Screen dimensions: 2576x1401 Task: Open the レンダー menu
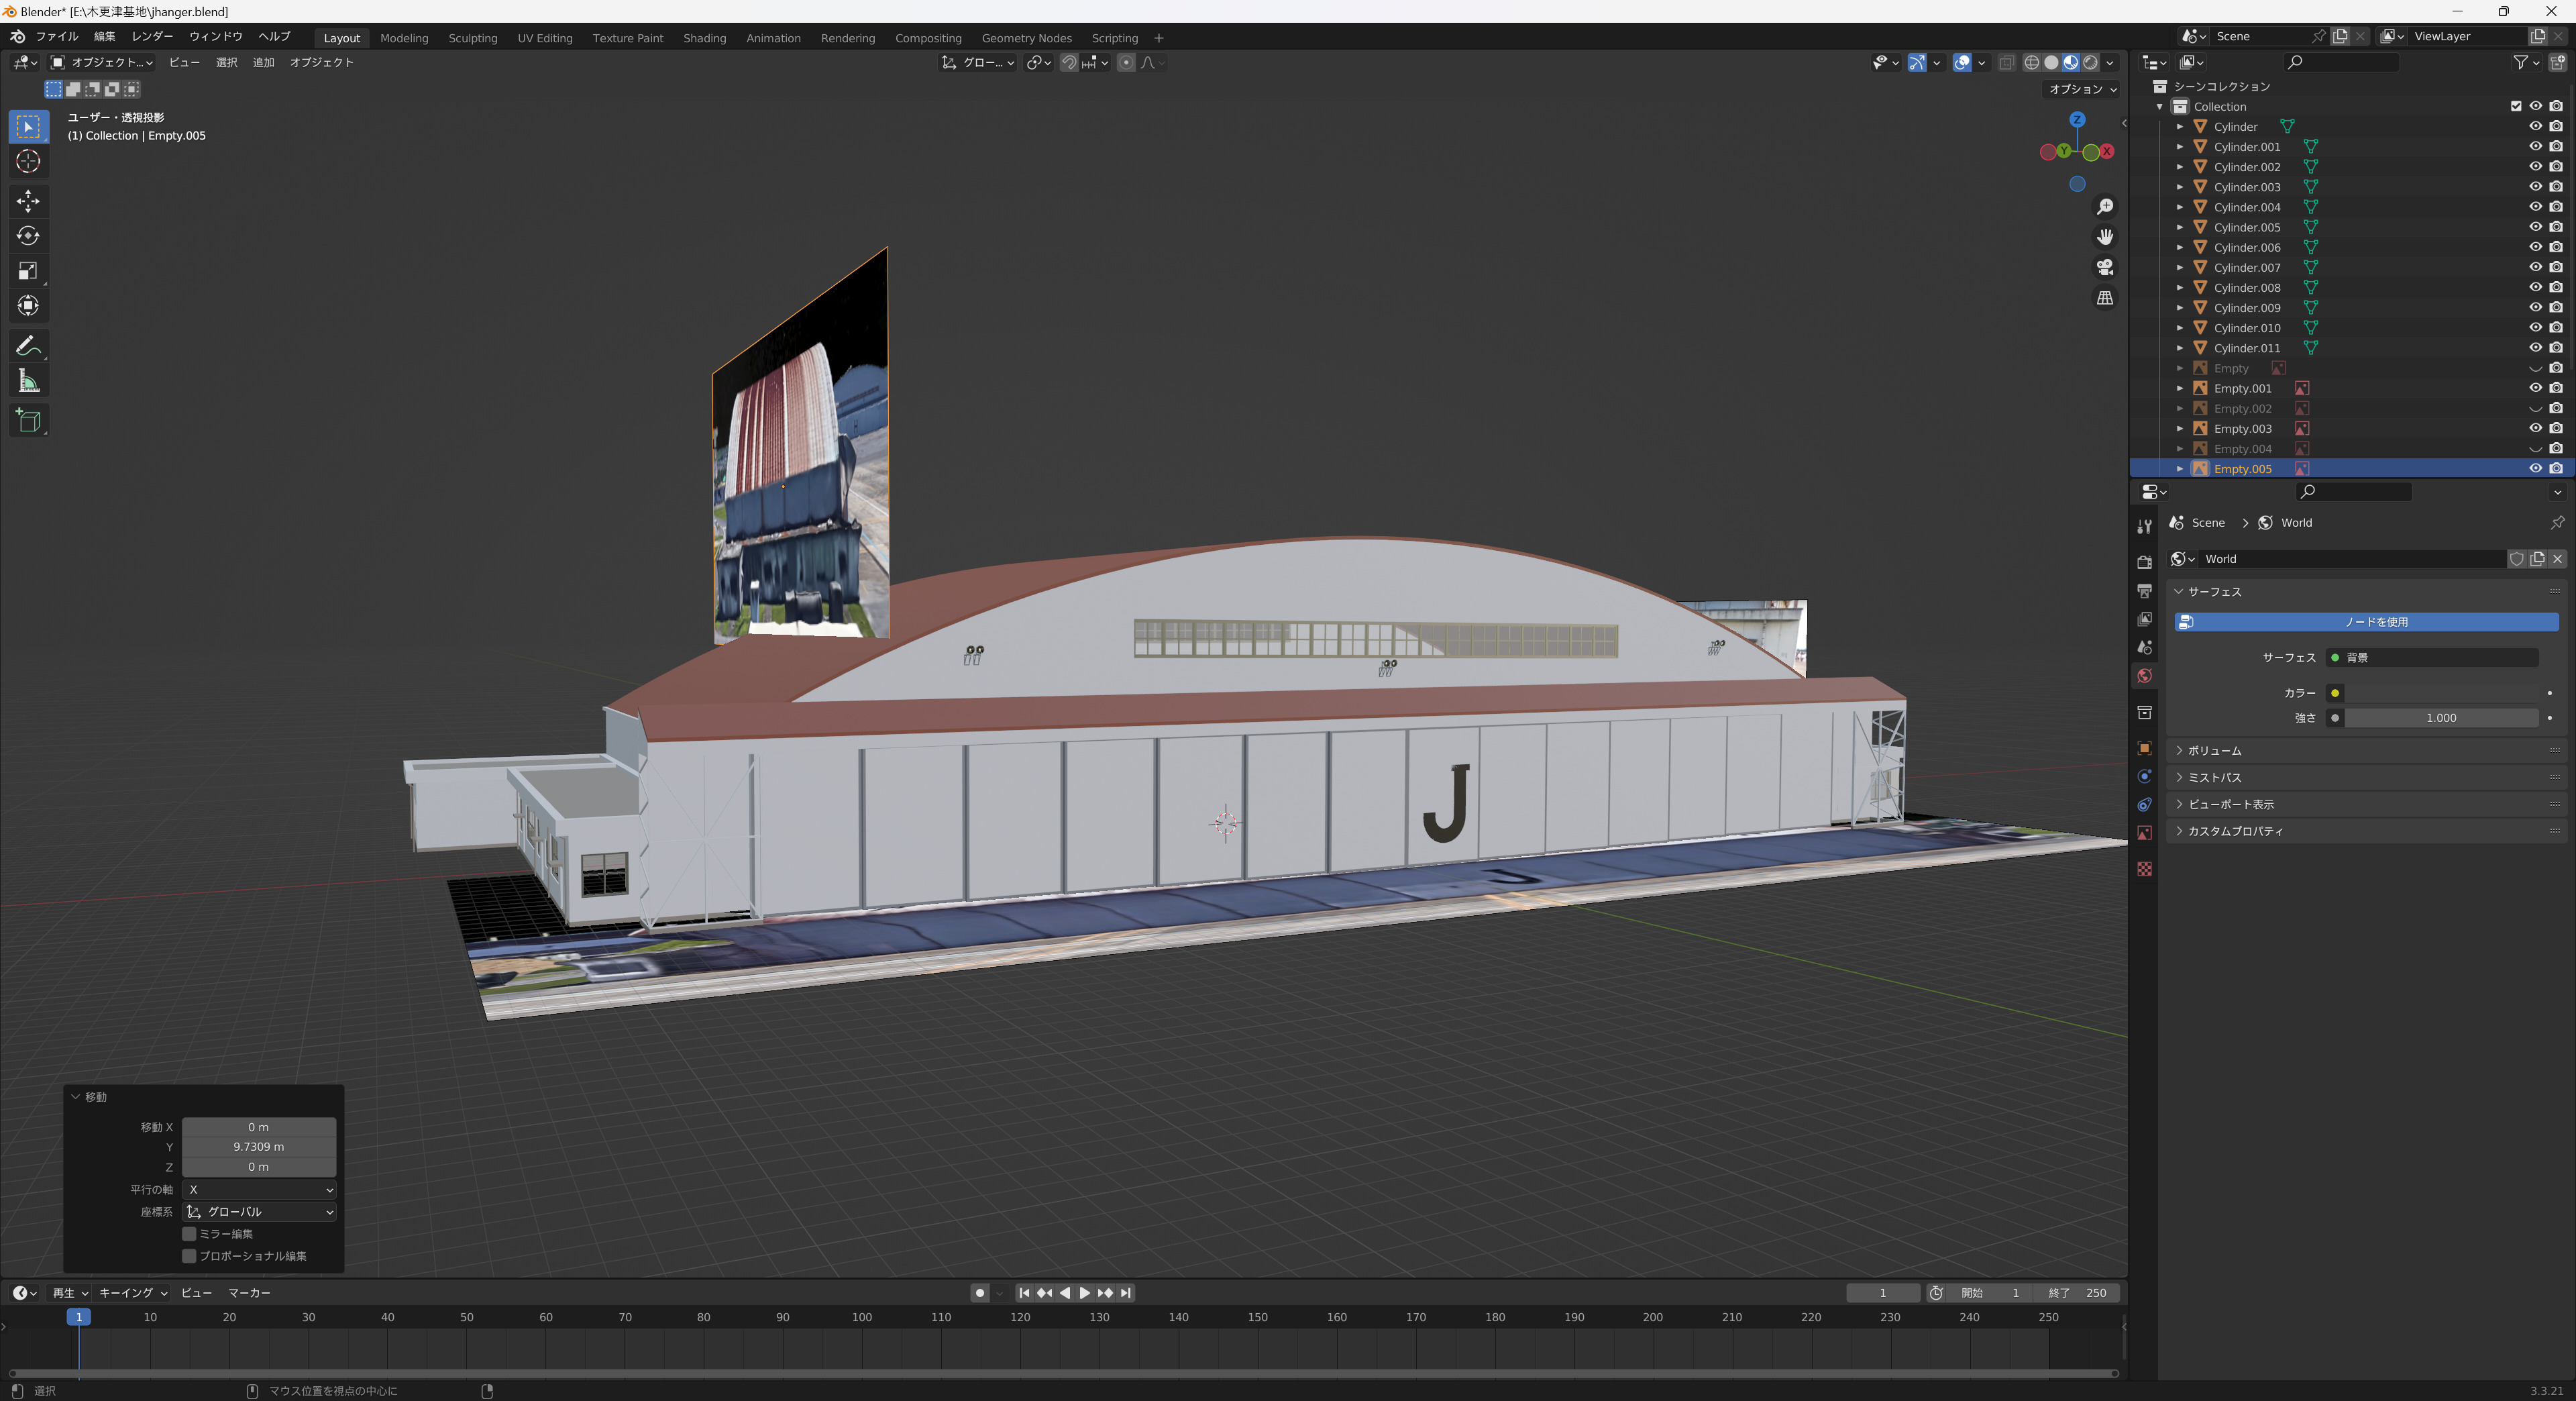152,36
